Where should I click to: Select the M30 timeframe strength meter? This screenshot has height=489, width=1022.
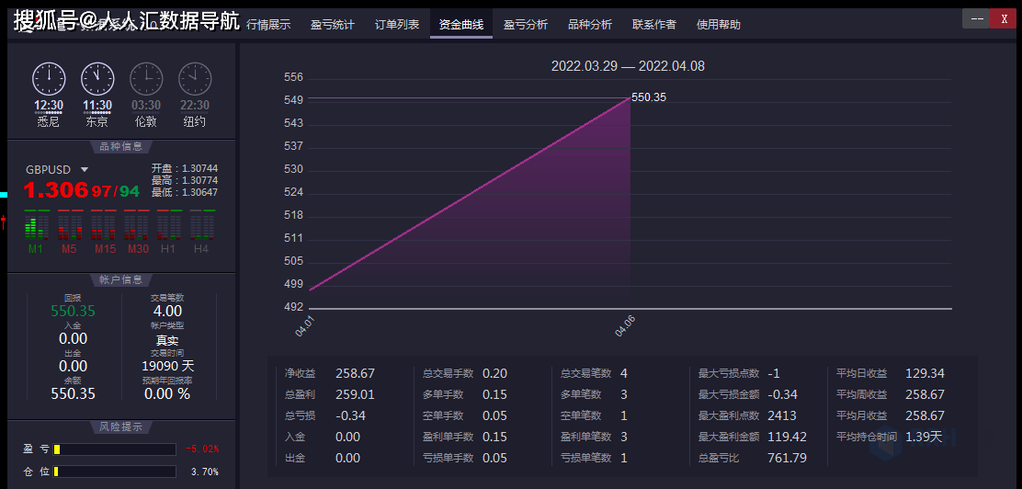137,227
